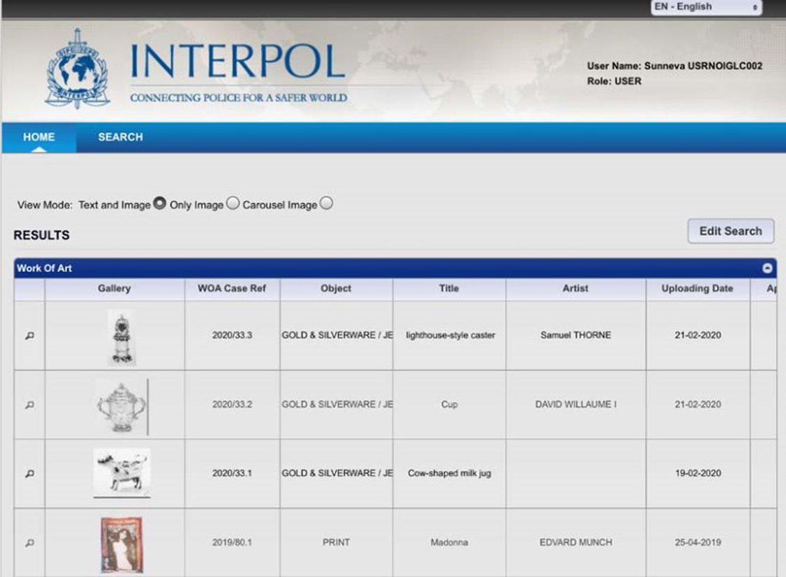Open details magnifier for the Cup row
The image size is (786, 577).
point(29,405)
